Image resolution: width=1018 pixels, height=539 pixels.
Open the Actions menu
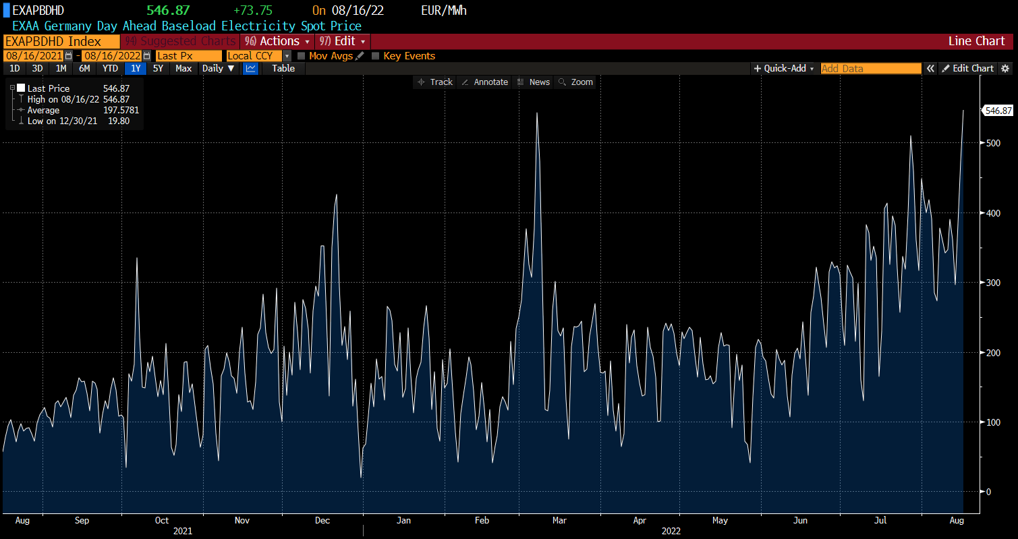click(x=277, y=41)
